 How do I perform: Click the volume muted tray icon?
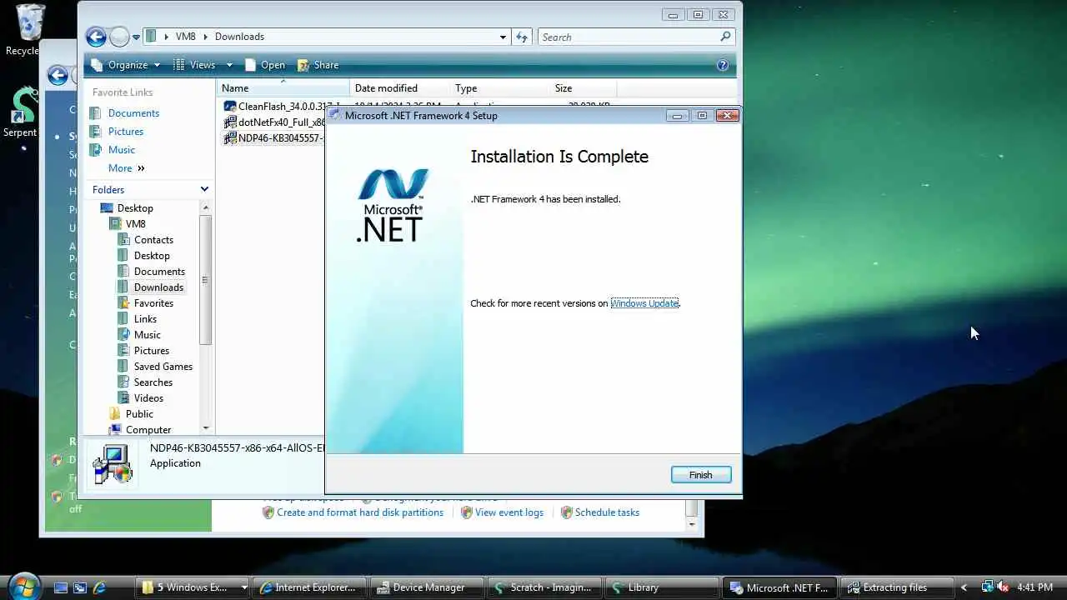(1003, 587)
